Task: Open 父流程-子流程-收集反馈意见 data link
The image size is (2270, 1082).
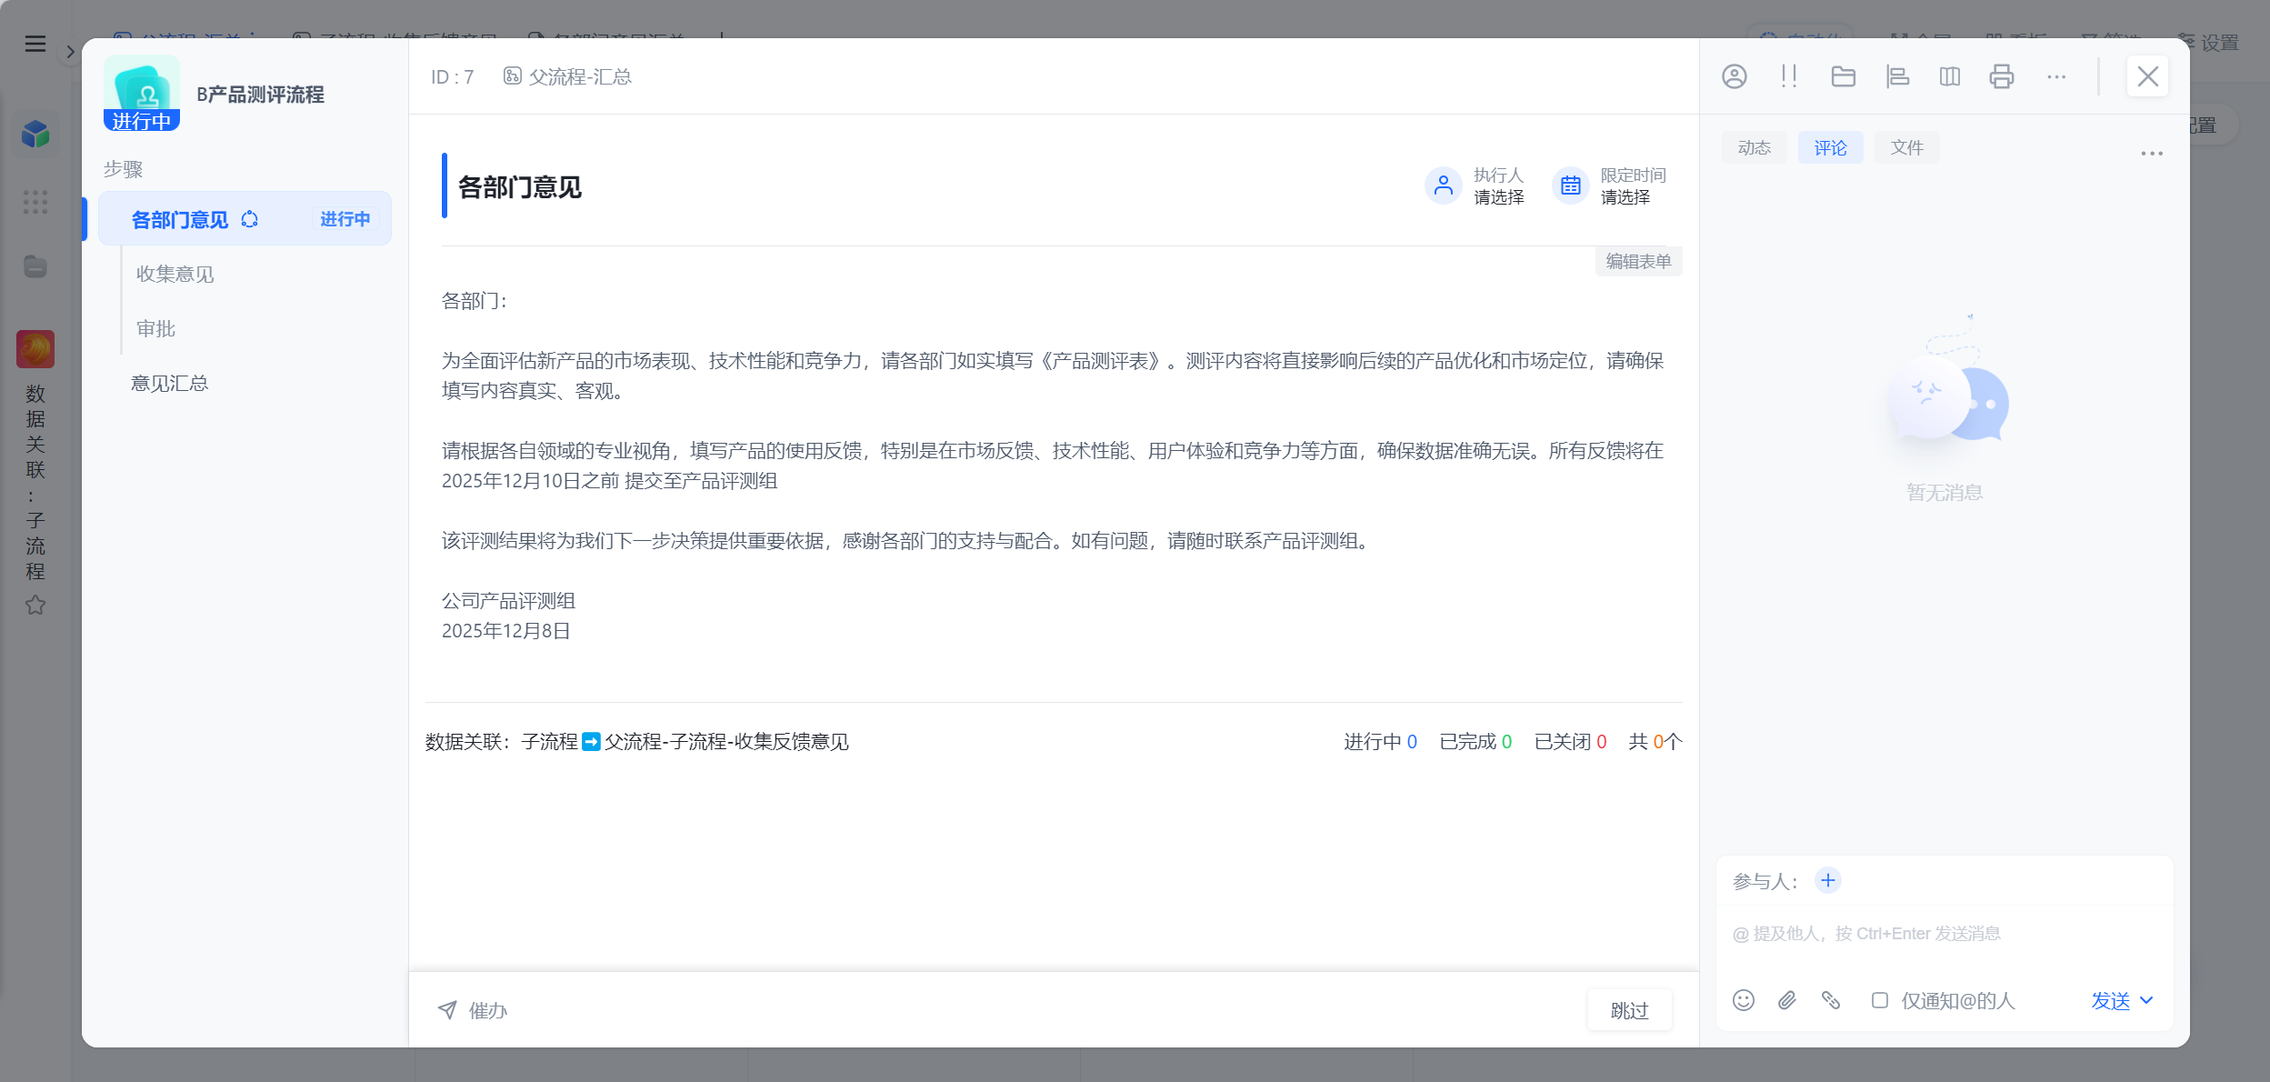Action: coord(726,741)
